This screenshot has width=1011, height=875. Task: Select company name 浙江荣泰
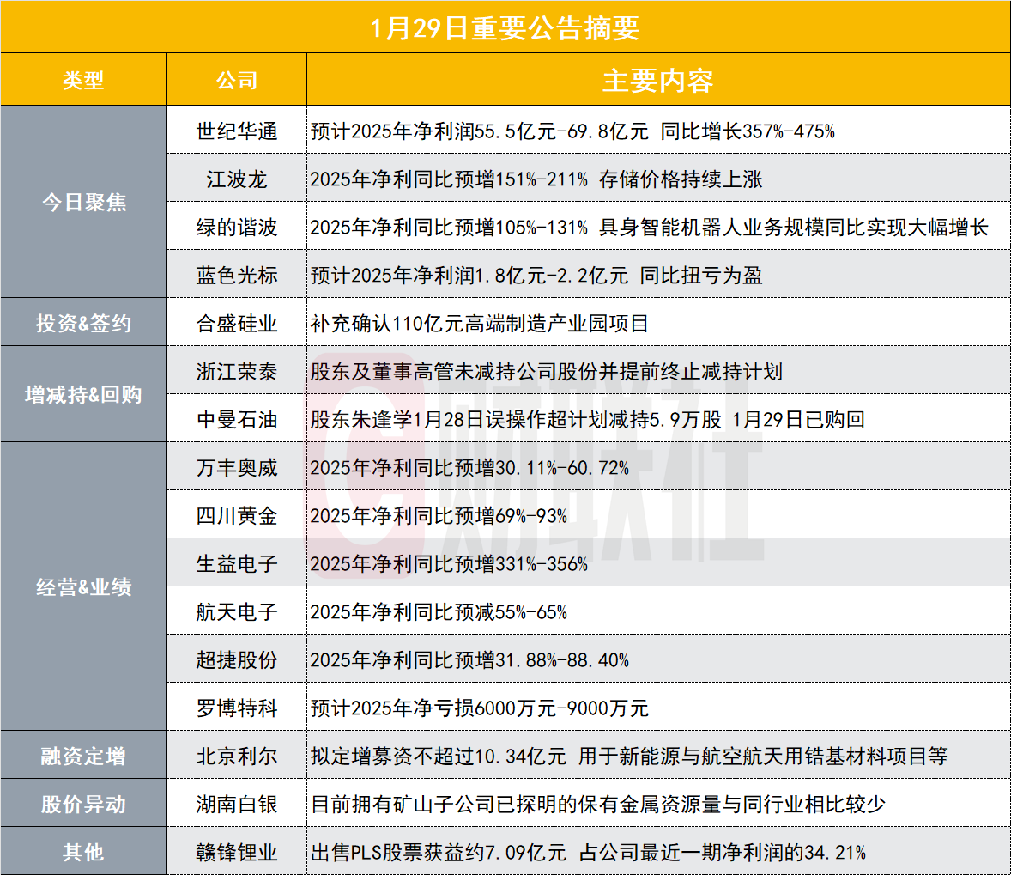[237, 371]
